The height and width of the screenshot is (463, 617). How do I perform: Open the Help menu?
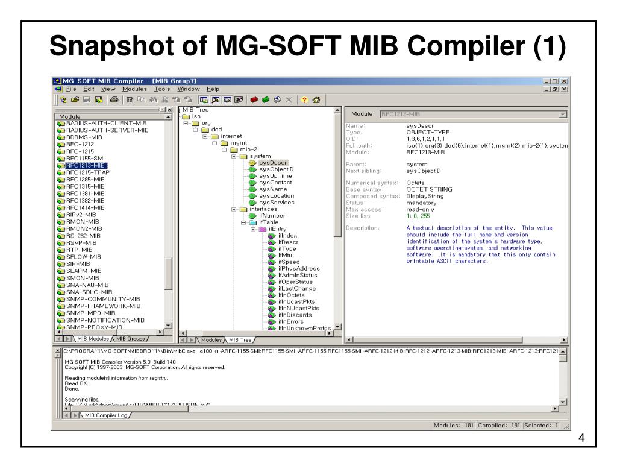tap(213, 89)
